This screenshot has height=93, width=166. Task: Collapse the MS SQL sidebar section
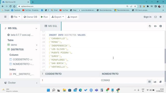pyautogui.click(x=36, y=28)
